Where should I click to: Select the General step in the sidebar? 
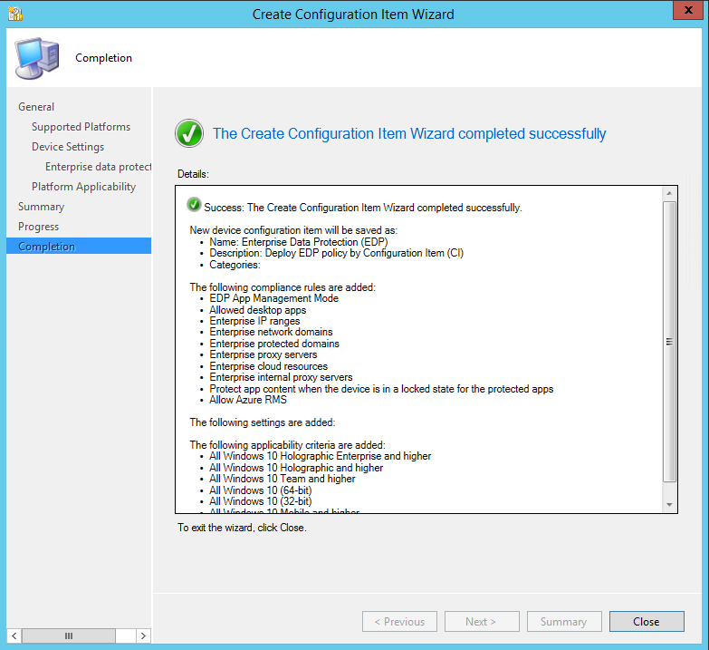coord(36,107)
